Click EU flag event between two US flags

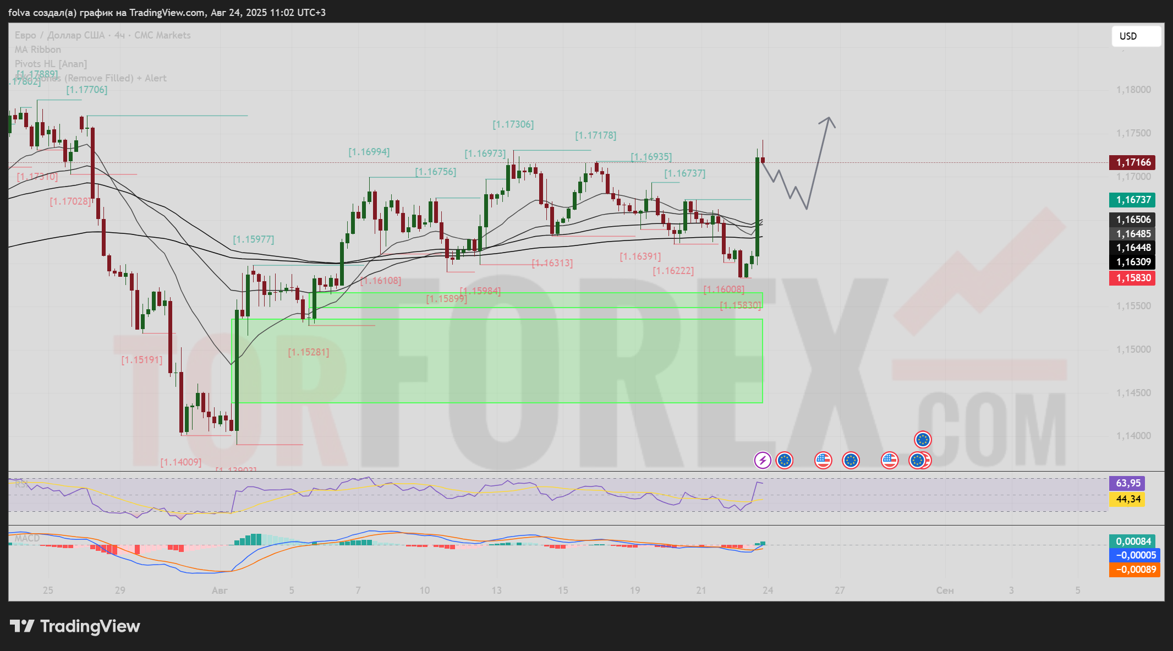pyautogui.click(x=851, y=460)
